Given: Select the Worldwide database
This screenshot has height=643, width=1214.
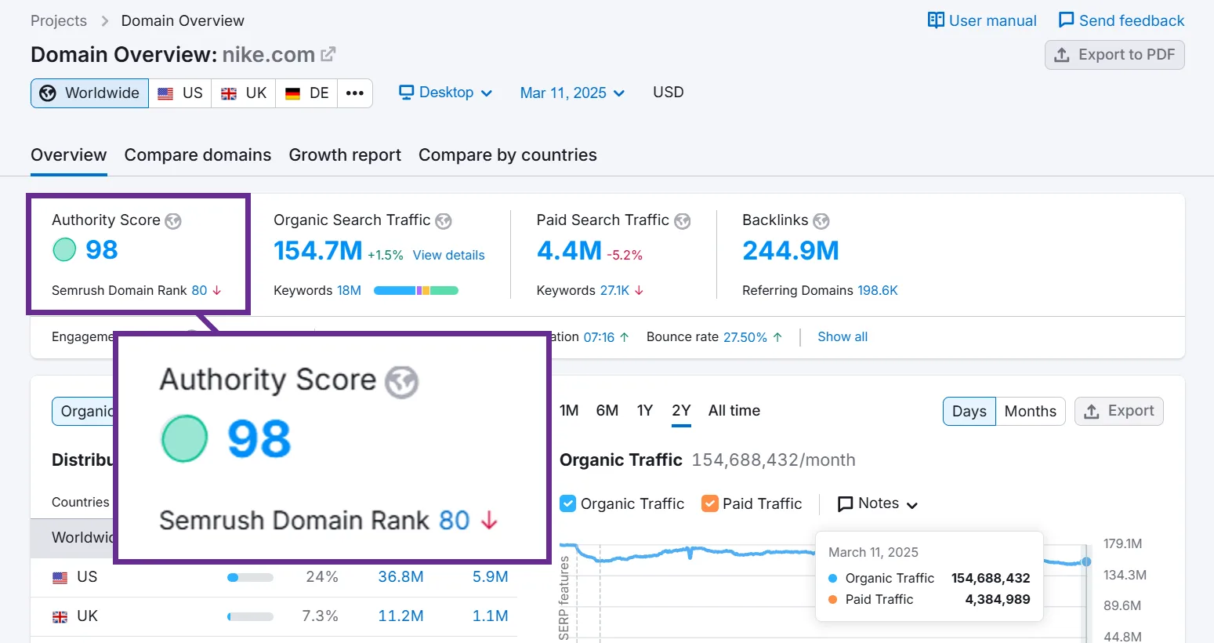Looking at the screenshot, I should coord(89,93).
